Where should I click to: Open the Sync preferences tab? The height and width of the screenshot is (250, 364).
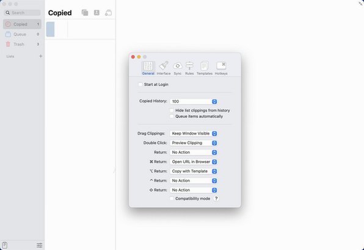click(178, 68)
